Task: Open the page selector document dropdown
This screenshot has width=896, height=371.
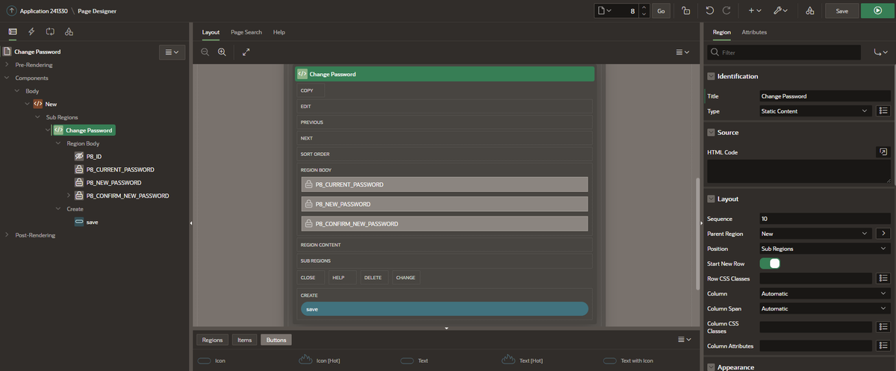Action: pos(604,10)
